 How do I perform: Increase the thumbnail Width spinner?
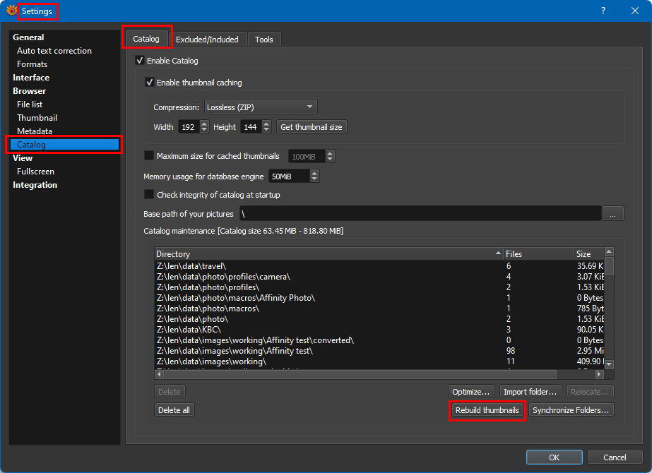tap(205, 124)
